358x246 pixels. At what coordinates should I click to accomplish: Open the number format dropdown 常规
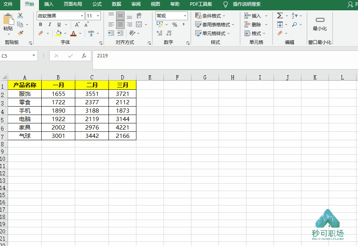tap(185, 16)
